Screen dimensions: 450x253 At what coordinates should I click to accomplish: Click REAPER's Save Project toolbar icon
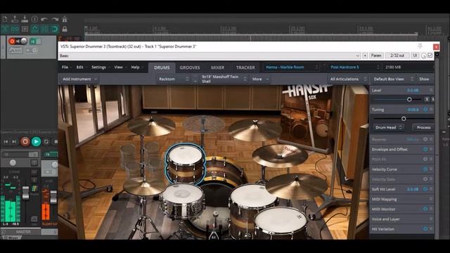click(x=25, y=19)
